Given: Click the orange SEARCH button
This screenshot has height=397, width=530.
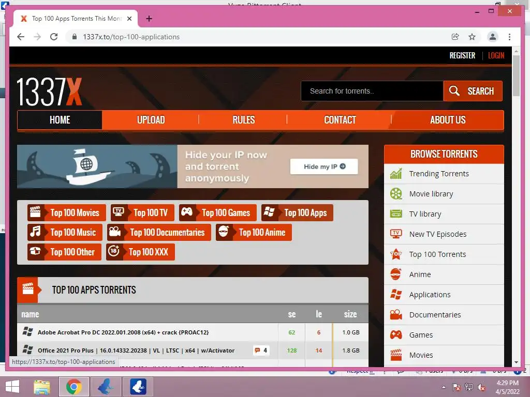Looking at the screenshot, I should [x=473, y=91].
